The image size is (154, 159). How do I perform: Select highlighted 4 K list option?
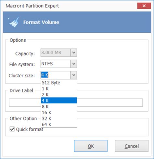(x=59, y=101)
